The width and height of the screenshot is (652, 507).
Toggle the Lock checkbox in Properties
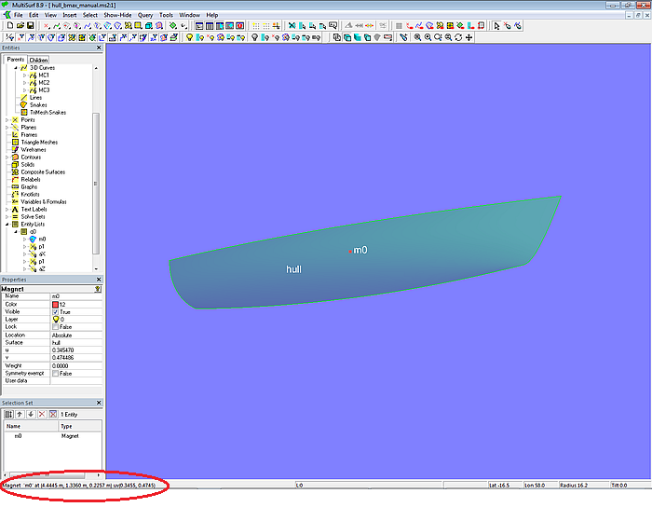[56, 327]
